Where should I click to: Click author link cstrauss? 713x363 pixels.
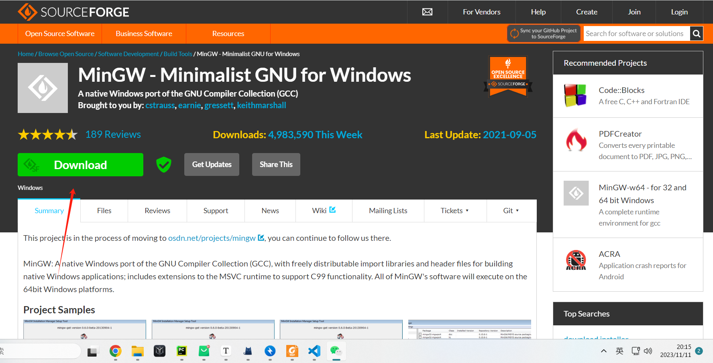pos(160,105)
